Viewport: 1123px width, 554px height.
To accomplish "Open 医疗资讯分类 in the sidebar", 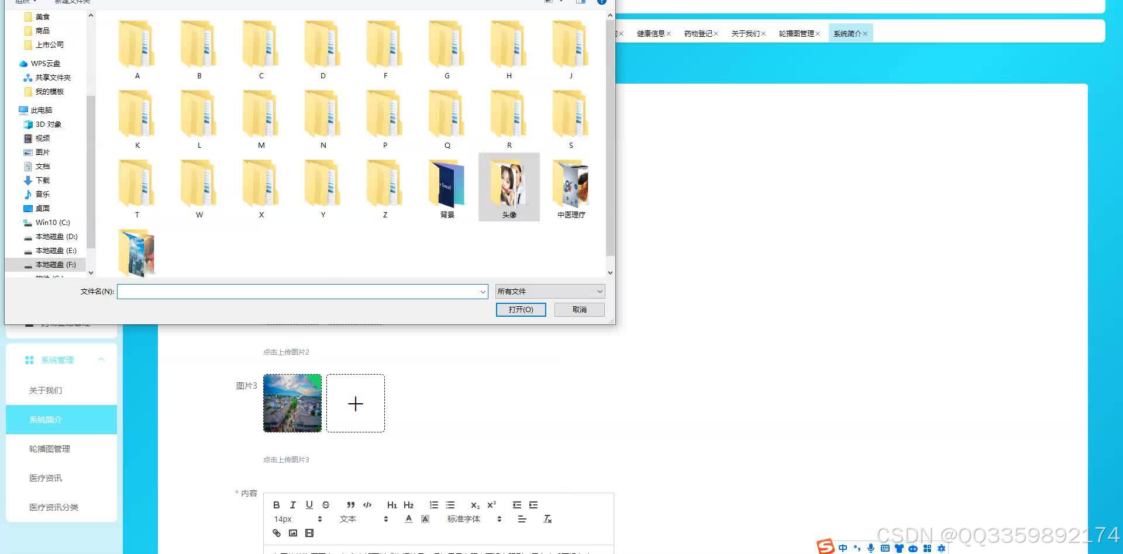I will (x=61, y=507).
